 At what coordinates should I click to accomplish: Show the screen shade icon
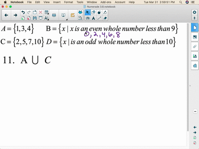pos(41,18)
